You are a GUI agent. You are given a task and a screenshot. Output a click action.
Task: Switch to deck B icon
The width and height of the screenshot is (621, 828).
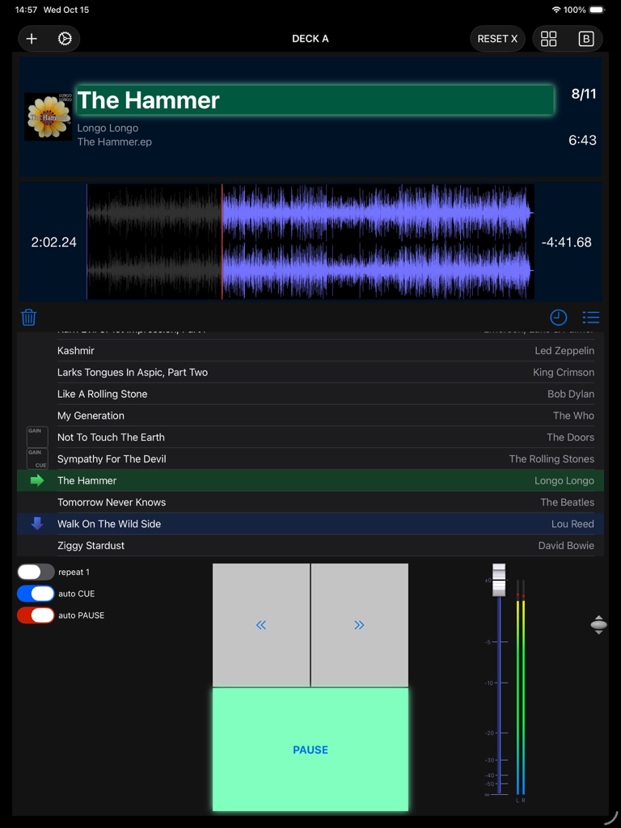(586, 39)
